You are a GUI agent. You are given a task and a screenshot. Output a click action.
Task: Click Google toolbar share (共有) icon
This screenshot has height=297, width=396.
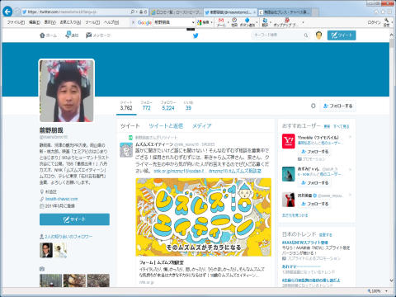(234, 22)
